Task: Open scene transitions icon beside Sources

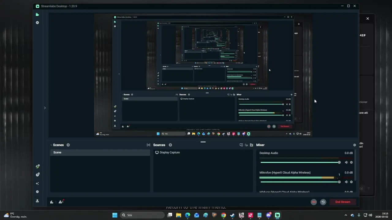Action: 149,145
